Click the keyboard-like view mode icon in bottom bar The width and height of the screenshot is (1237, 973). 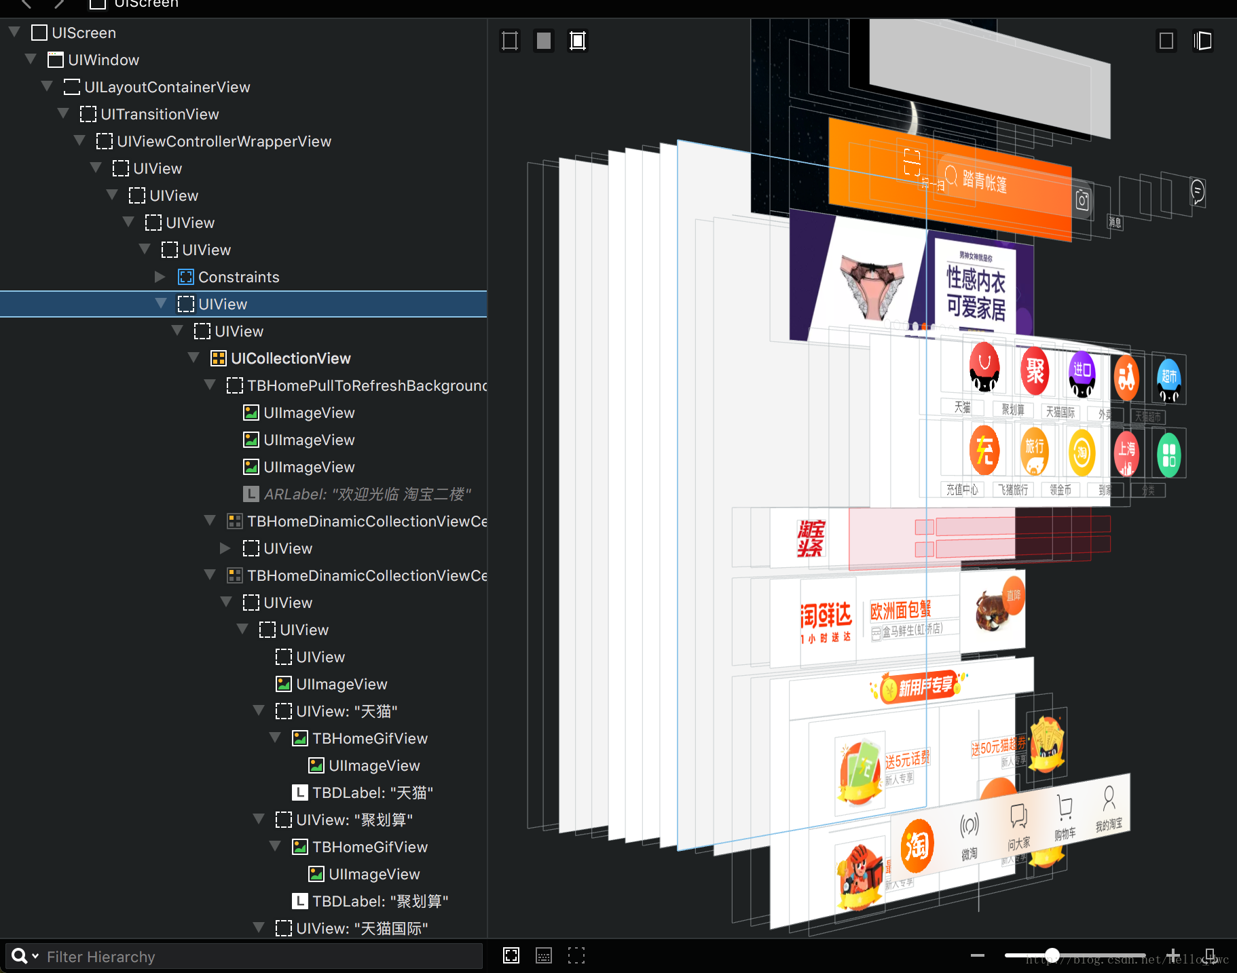pos(544,956)
